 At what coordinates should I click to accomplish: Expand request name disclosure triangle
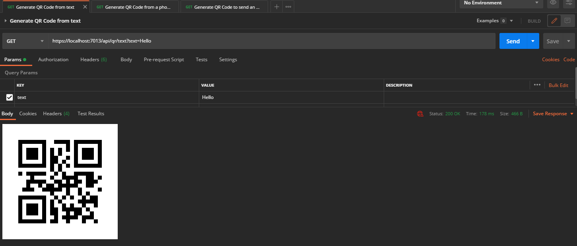[5, 21]
